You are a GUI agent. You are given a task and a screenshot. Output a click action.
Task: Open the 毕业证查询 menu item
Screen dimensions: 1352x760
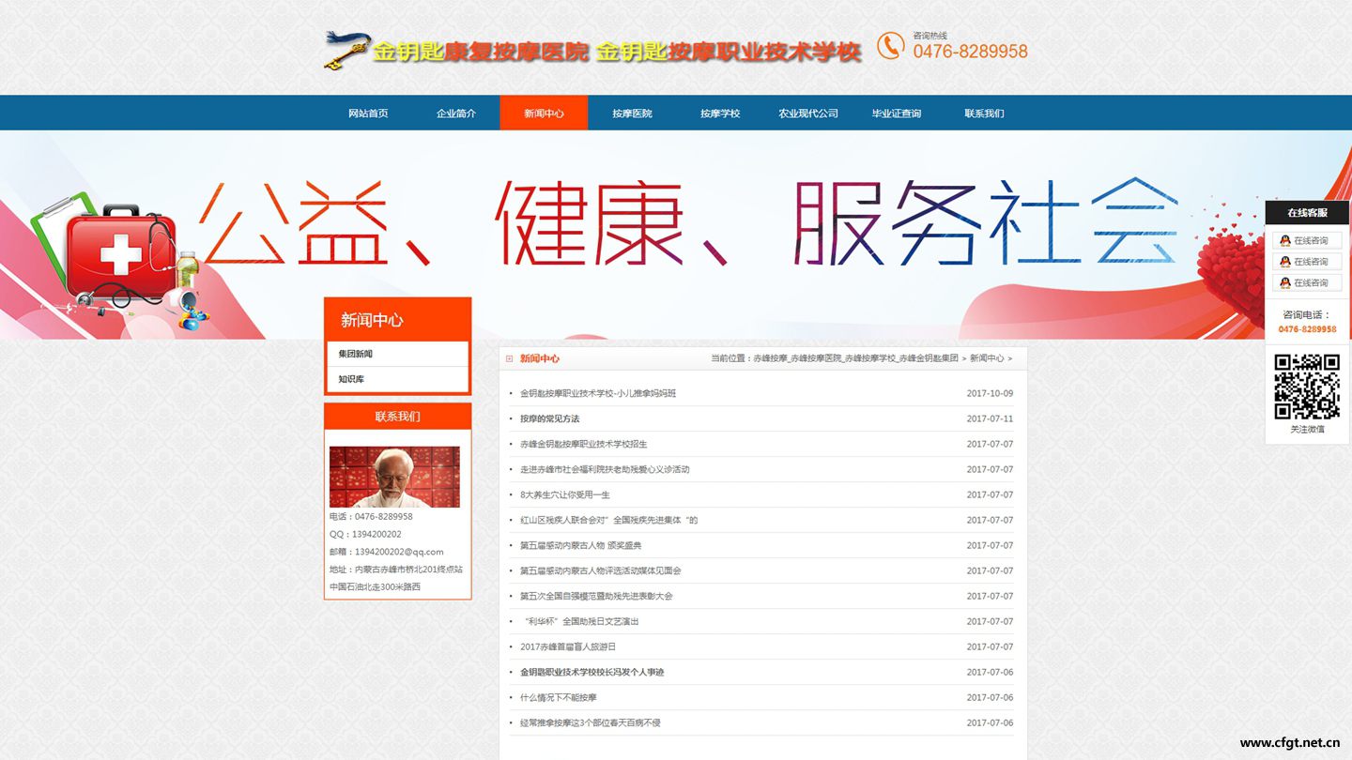pyautogui.click(x=897, y=114)
